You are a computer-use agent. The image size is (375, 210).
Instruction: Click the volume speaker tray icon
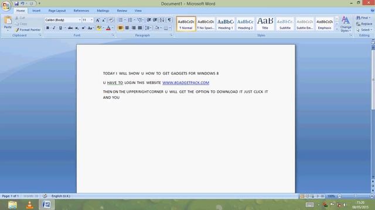click(x=345, y=205)
